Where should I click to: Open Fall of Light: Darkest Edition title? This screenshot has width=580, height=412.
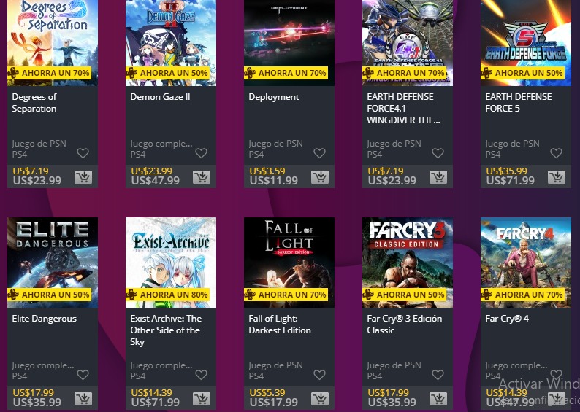280,324
